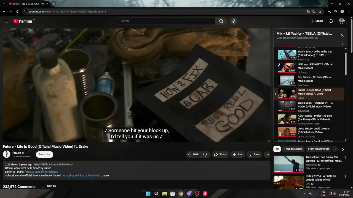Select the All filter chip

click(277, 149)
